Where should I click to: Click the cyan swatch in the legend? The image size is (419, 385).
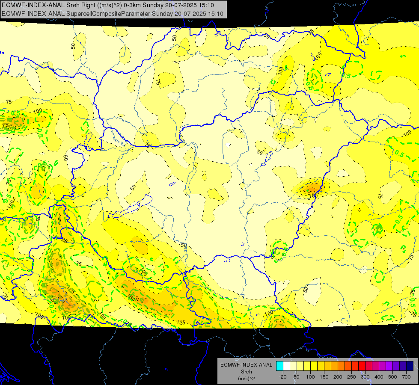point(280,366)
